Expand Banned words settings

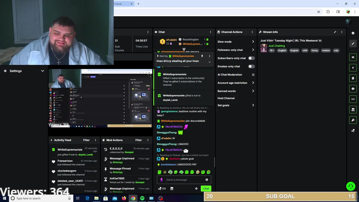pyautogui.click(x=253, y=91)
